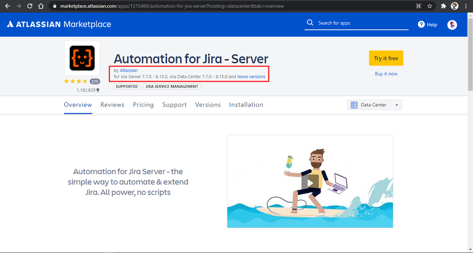The height and width of the screenshot is (253, 473).
Task: Open the QR code icon in address bar
Action: pyautogui.click(x=419, y=6)
